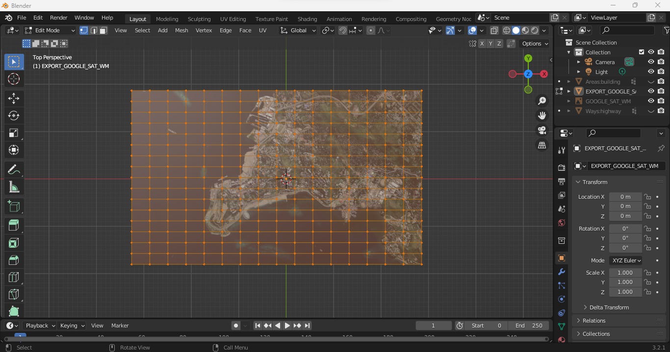Viewport: 670px width, 352px height.
Task: Hide the GOOGLE_SAT_WM object with its eye toggle
Action: tap(651, 101)
